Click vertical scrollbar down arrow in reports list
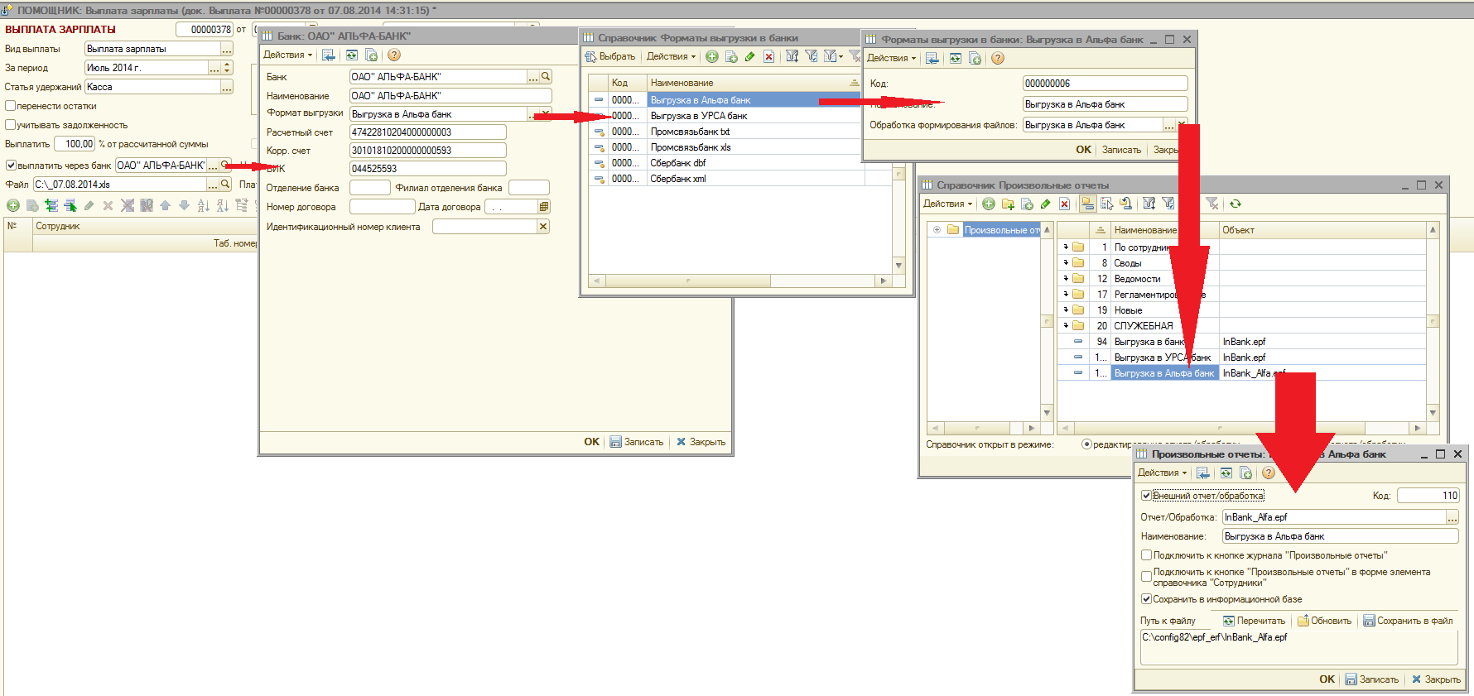 pos(1433,412)
